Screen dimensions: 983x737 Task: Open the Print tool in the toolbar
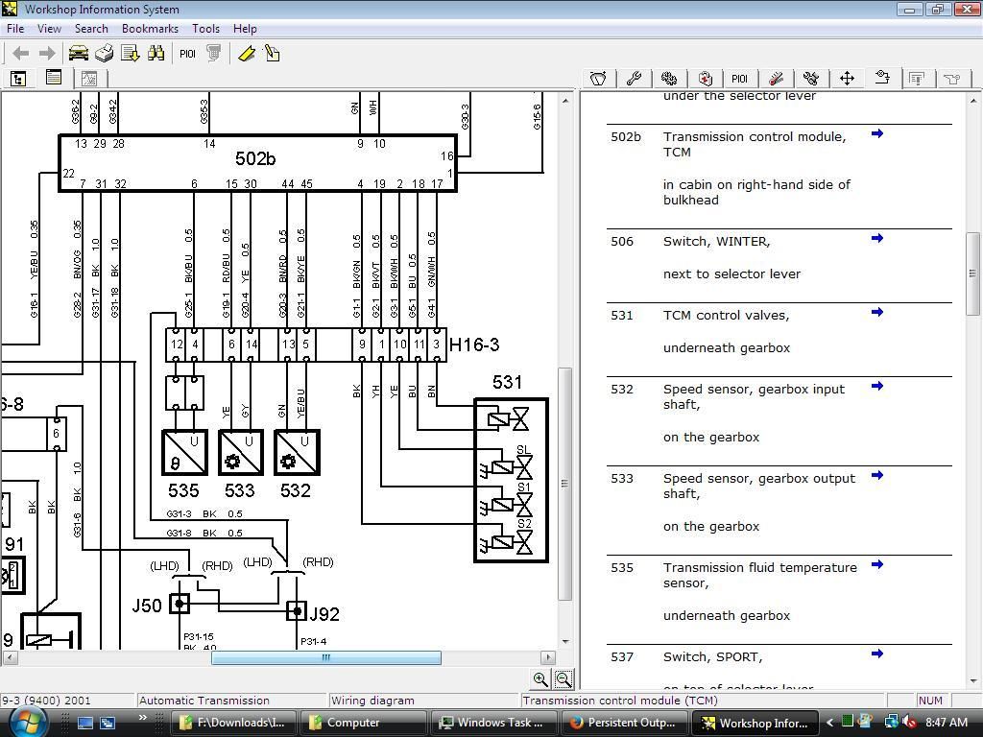coord(104,54)
